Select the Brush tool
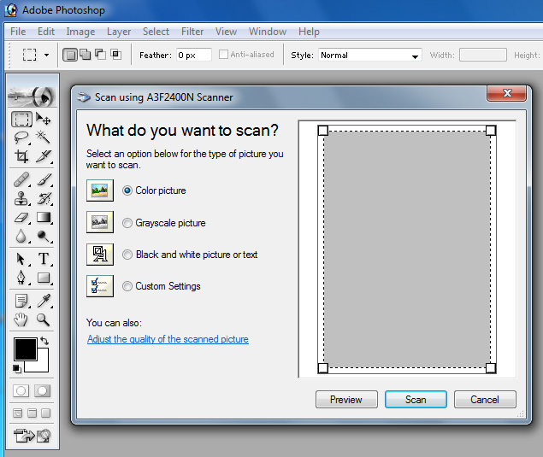The width and height of the screenshot is (543, 457). [44, 180]
